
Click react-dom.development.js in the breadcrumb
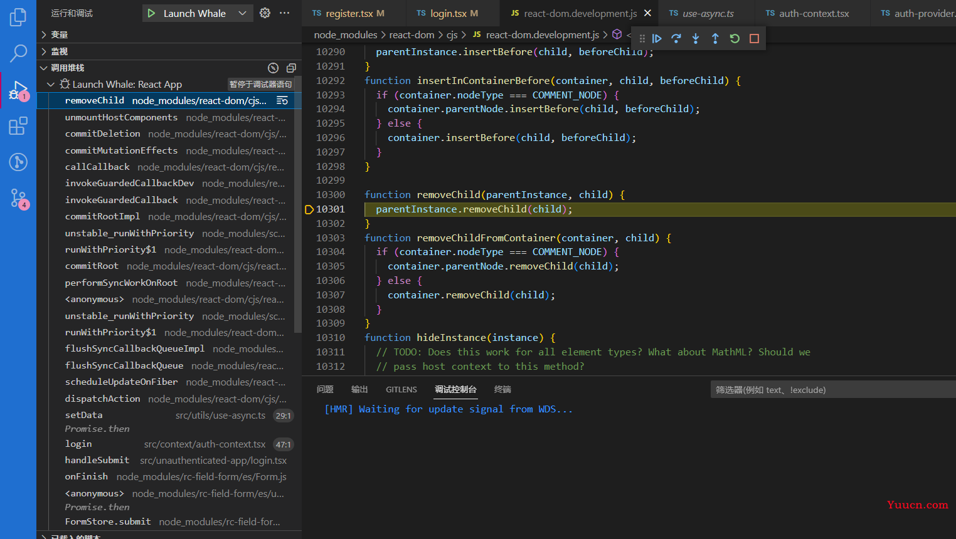click(x=542, y=35)
